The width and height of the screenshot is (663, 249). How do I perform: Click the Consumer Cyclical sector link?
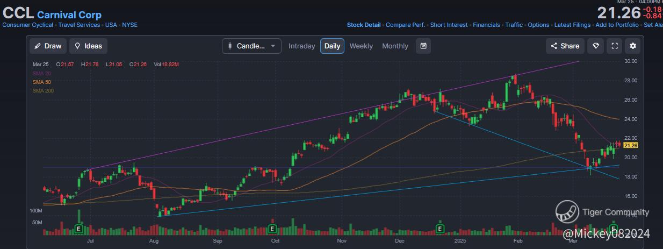click(28, 25)
